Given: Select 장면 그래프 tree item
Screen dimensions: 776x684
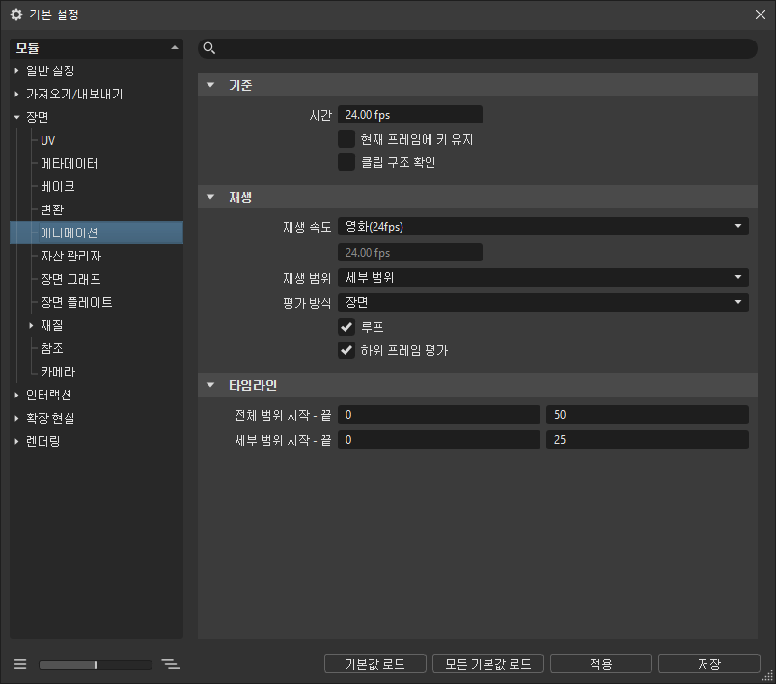Looking at the screenshot, I should [x=70, y=279].
